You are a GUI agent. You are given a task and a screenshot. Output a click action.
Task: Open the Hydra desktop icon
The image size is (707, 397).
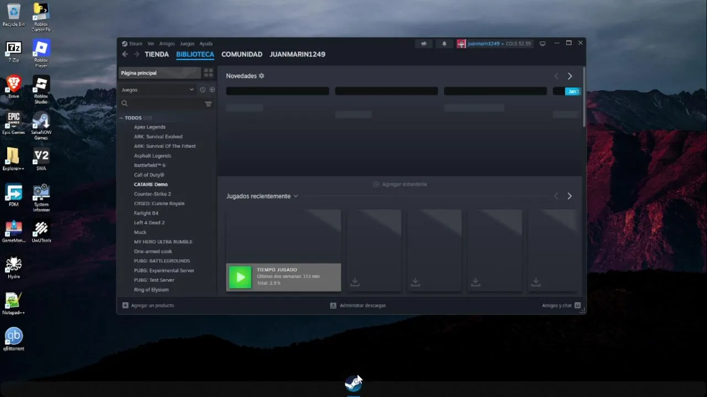(x=13, y=267)
